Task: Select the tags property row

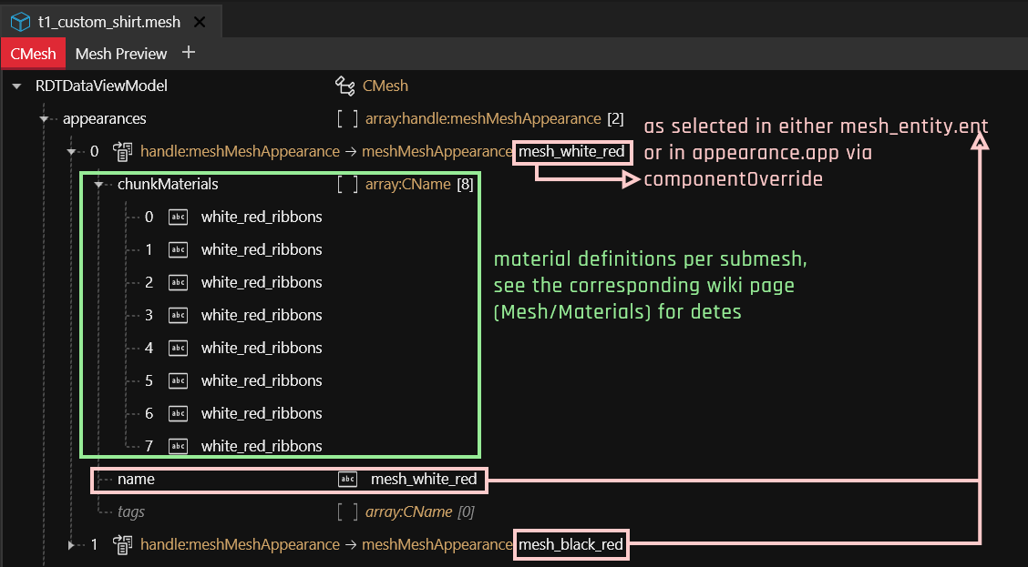Action: (131, 512)
